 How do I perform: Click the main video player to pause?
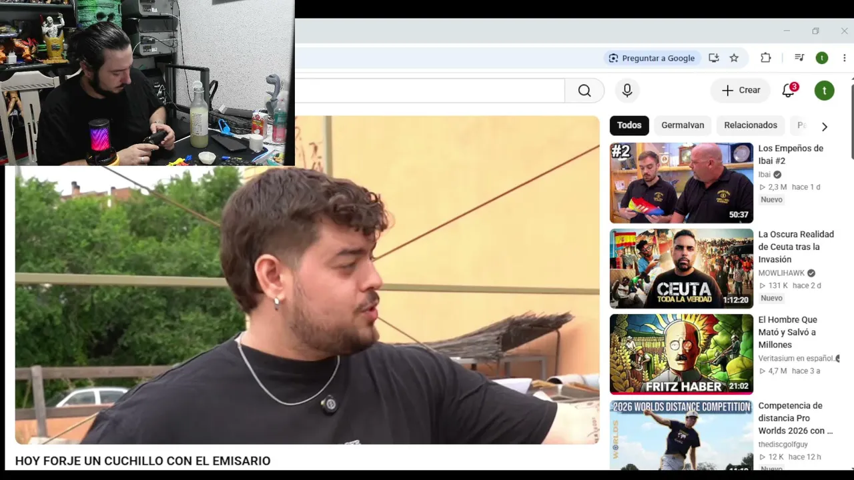click(307, 280)
